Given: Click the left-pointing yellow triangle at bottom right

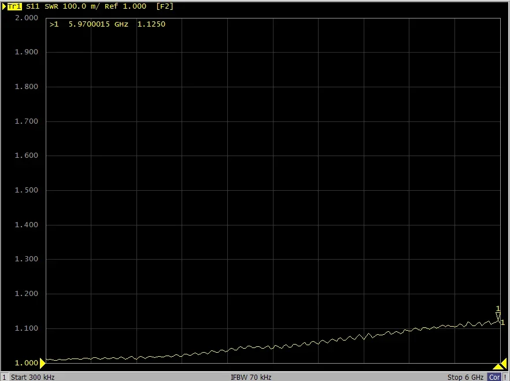Looking at the screenshot, I should click(504, 363).
